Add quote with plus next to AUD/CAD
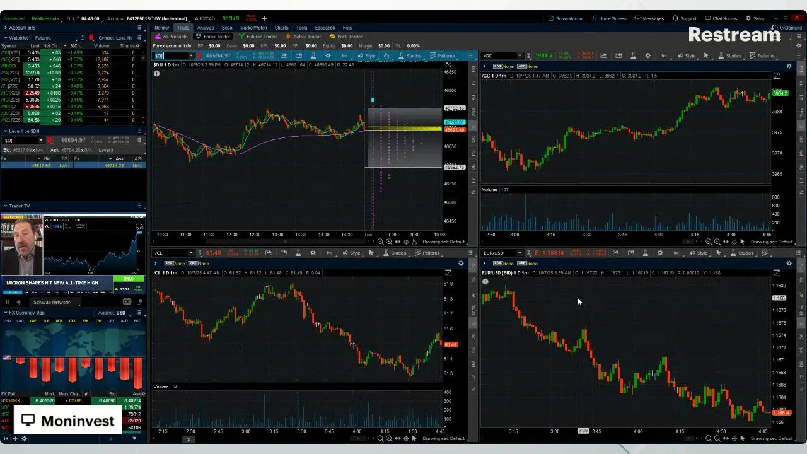807x454 pixels. [x=264, y=18]
